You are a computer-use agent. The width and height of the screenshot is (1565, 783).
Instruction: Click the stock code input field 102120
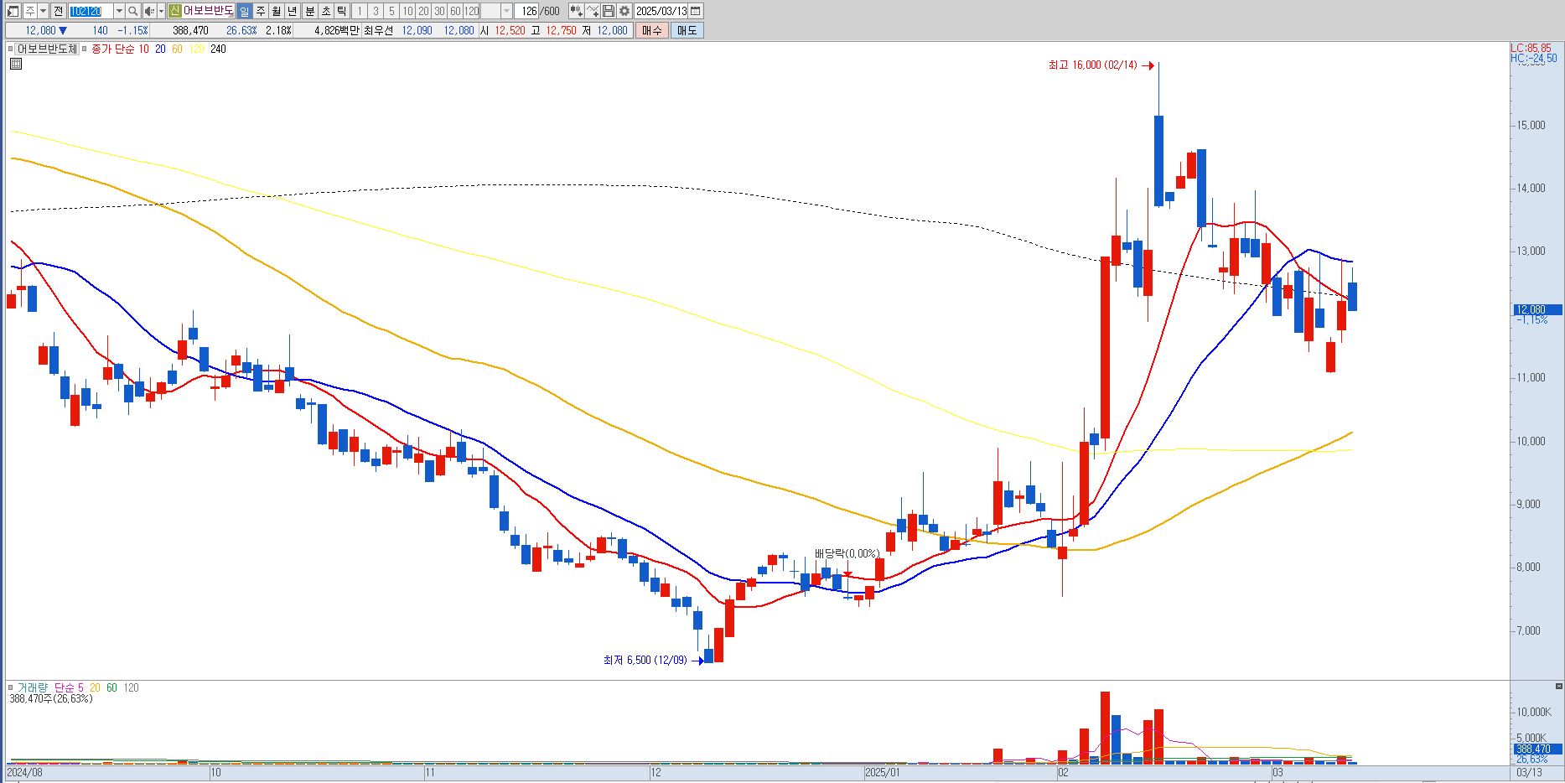pyautogui.click(x=91, y=11)
